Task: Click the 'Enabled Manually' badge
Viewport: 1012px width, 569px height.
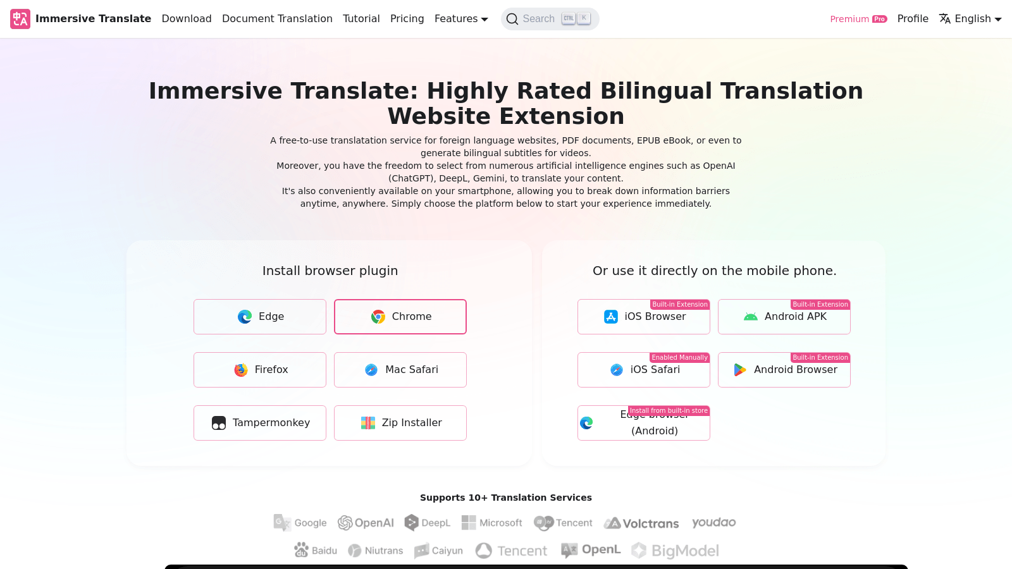Action: pos(679,358)
